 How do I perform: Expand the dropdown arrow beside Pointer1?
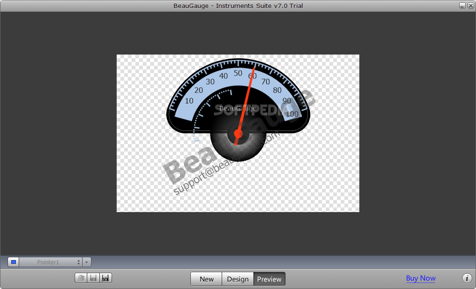pos(86,262)
